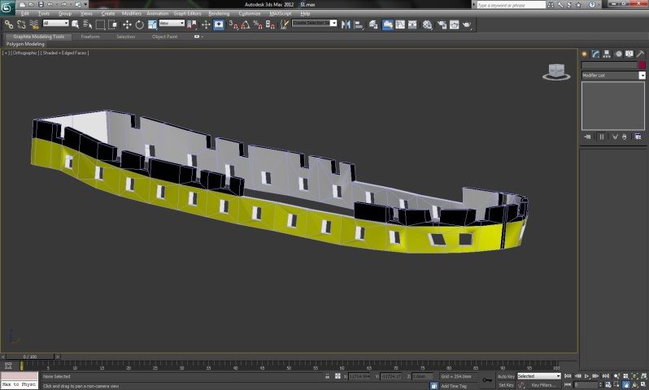Open Curve Editor from main toolbar
Screen dimensions: 649x390
point(400,25)
